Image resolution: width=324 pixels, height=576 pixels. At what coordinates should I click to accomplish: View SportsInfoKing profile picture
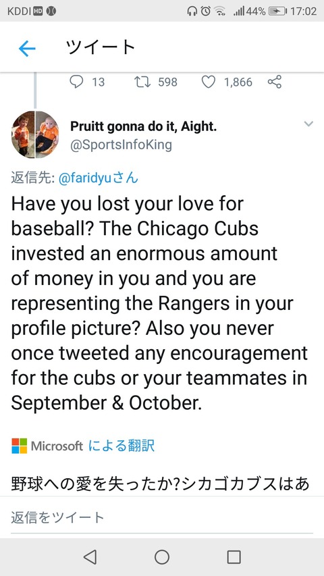click(x=35, y=134)
